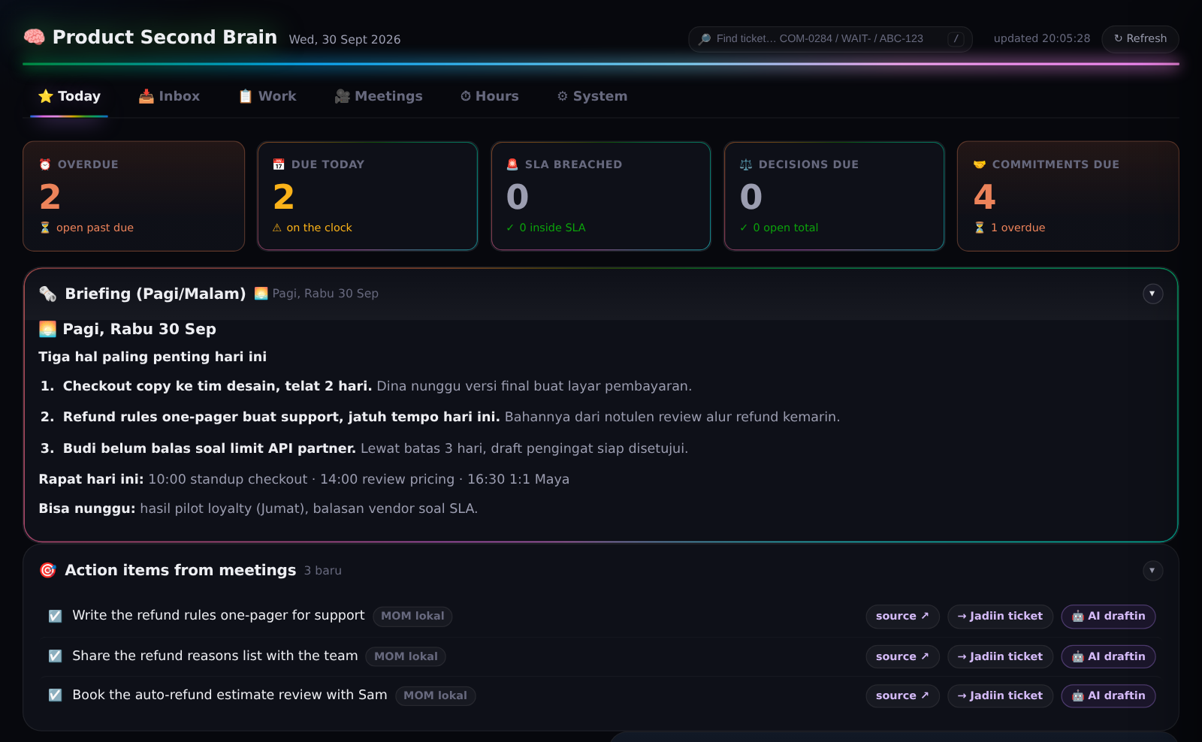
Task: Click Jadiin ticket for auto-refund estimate review
Action: pyautogui.click(x=1000, y=696)
